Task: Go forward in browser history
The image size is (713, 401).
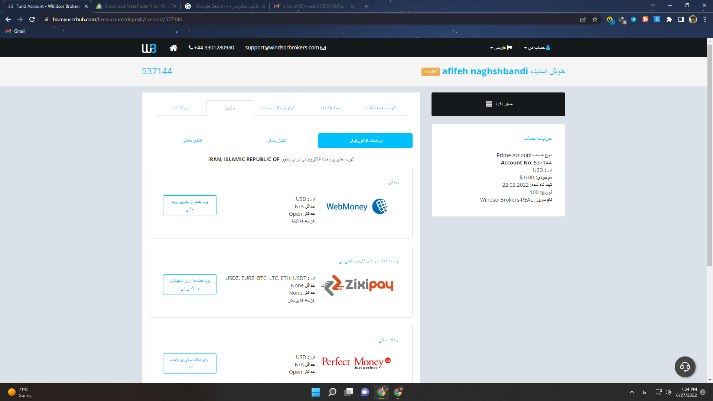Action: 20,19
